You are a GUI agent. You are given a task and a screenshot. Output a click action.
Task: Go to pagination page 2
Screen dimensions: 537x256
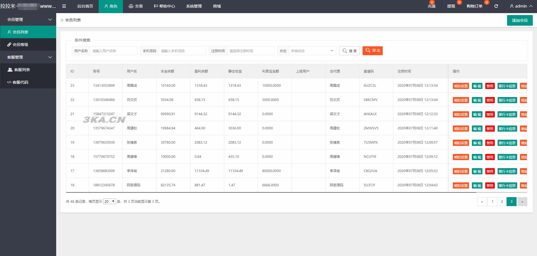pyautogui.click(x=502, y=202)
